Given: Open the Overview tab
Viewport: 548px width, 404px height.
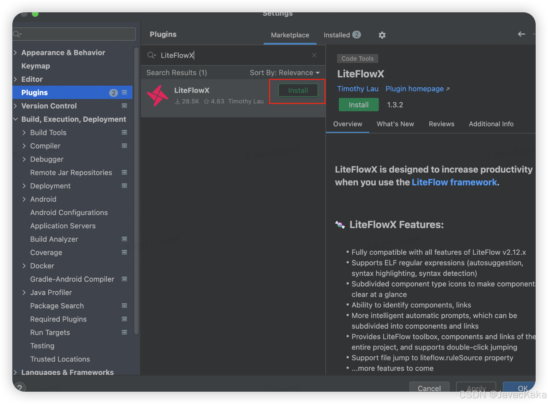Looking at the screenshot, I should [x=348, y=124].
